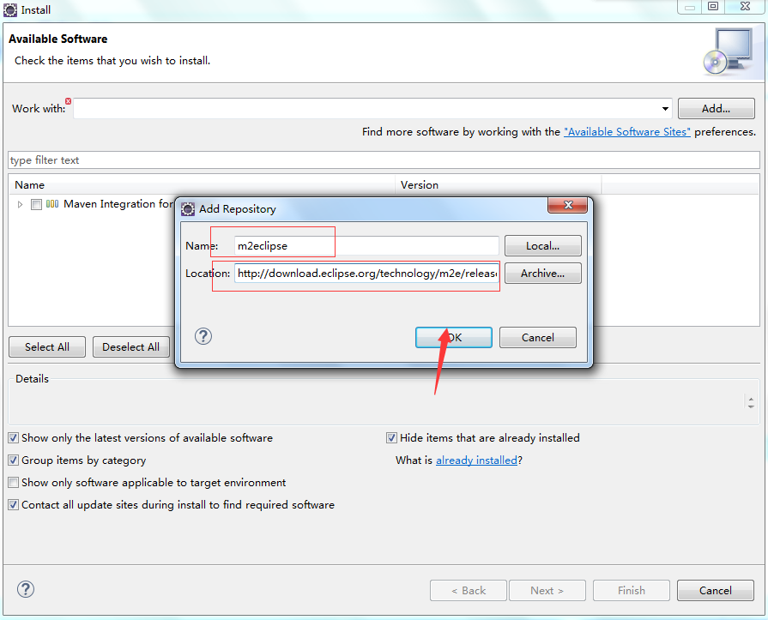Expand the Maven Integration tree node
Image resolution: width=768 pixels, height=620 pixels.
(20, 205)
